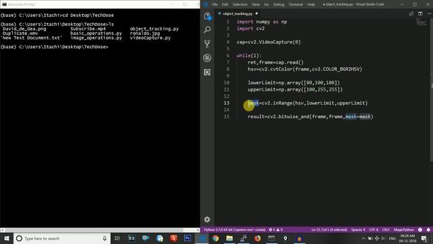
Task: Change language mode MagicPython
Action: tap(404, 230)
